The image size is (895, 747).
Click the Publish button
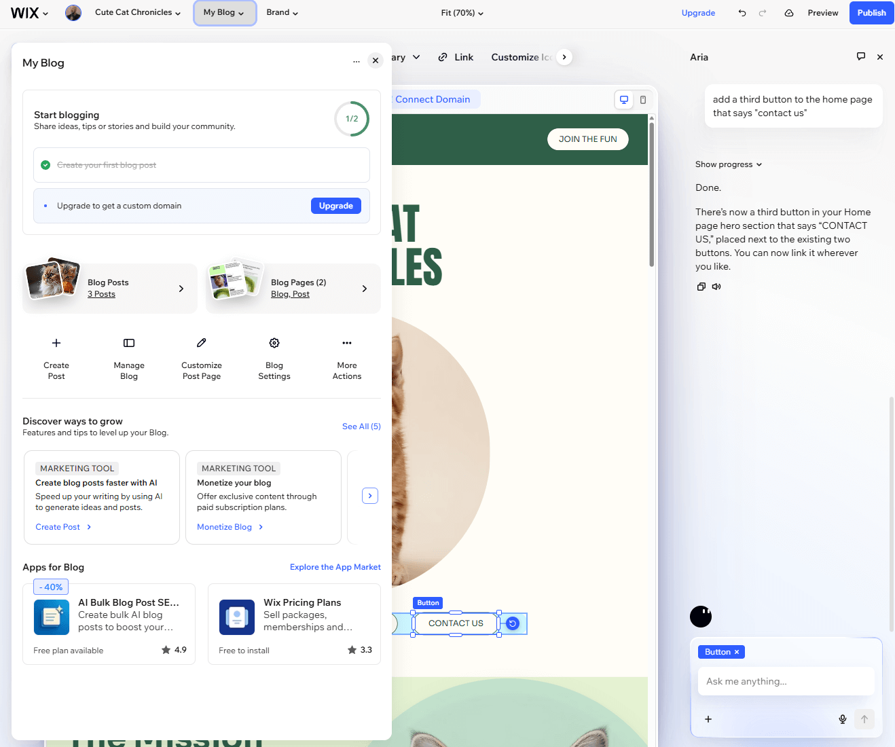tap(871, 12)
